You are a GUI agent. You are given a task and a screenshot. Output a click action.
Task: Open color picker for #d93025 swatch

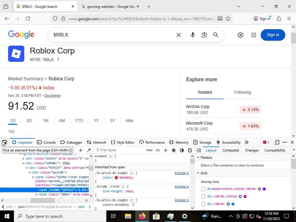pos(116,178)
